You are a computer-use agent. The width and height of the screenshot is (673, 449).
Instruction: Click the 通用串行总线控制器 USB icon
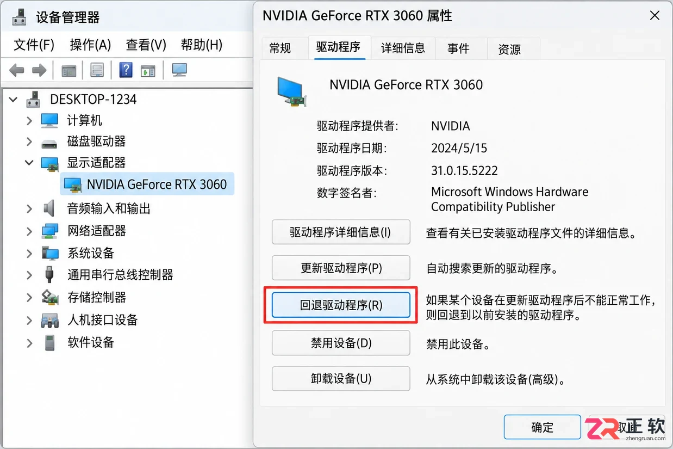pyautogui.click(x=49, y=275)
